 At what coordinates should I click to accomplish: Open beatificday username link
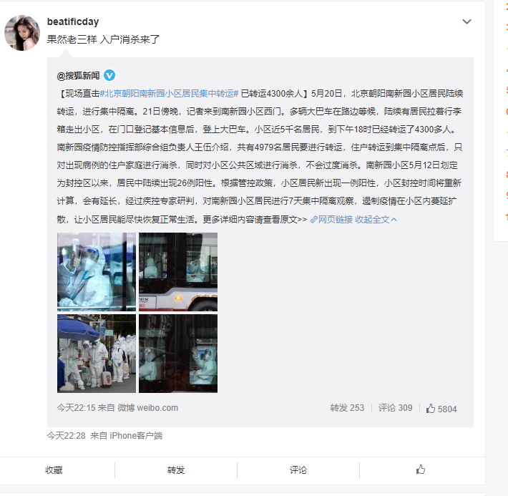coord(73,21)
